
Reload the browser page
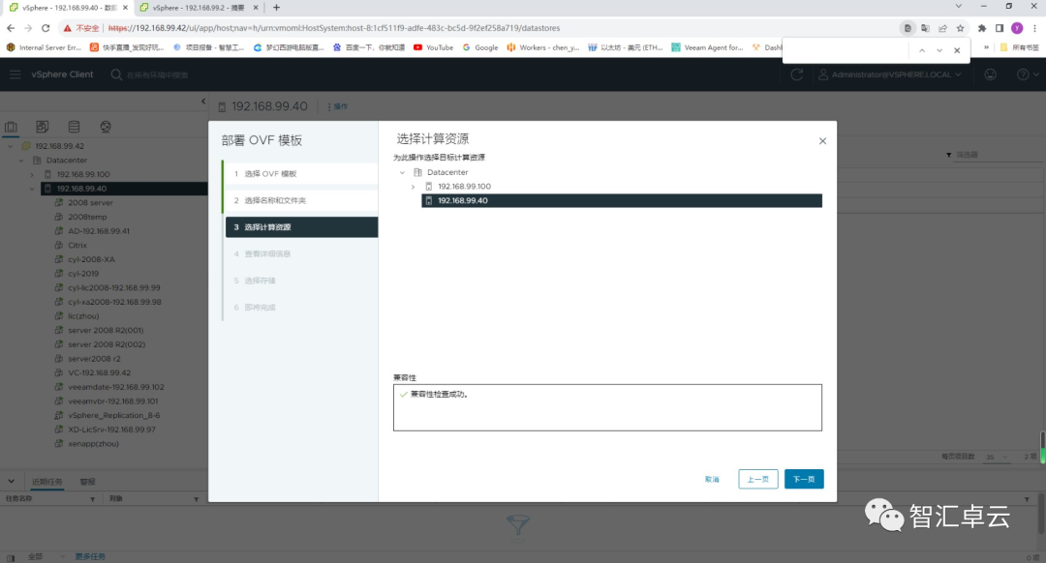(x=46, y=28)
